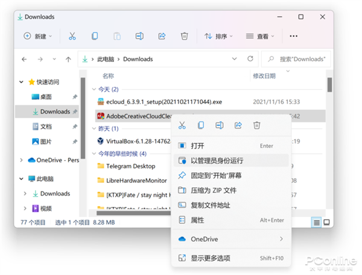Click the Rename icon in the top toolbar
This screenshot has height=275, width=362.
(x=139, y=36)
